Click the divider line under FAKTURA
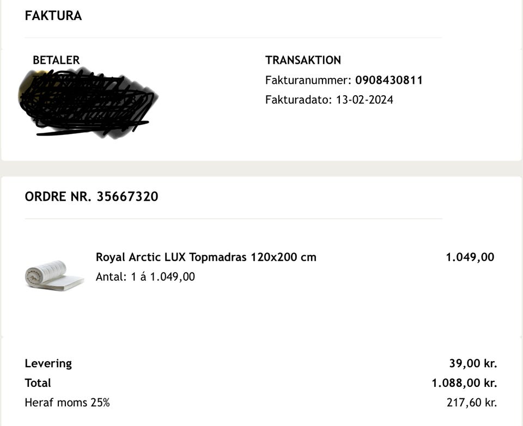 [233, 38]
